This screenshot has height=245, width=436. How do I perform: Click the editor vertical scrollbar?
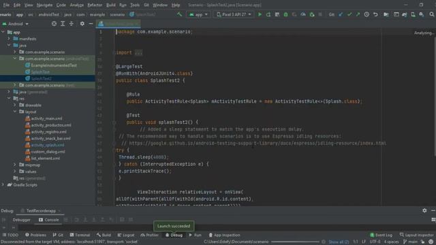click(435, 97)
